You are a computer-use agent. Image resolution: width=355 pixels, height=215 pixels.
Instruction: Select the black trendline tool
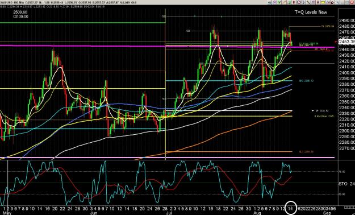click(308, 2)
